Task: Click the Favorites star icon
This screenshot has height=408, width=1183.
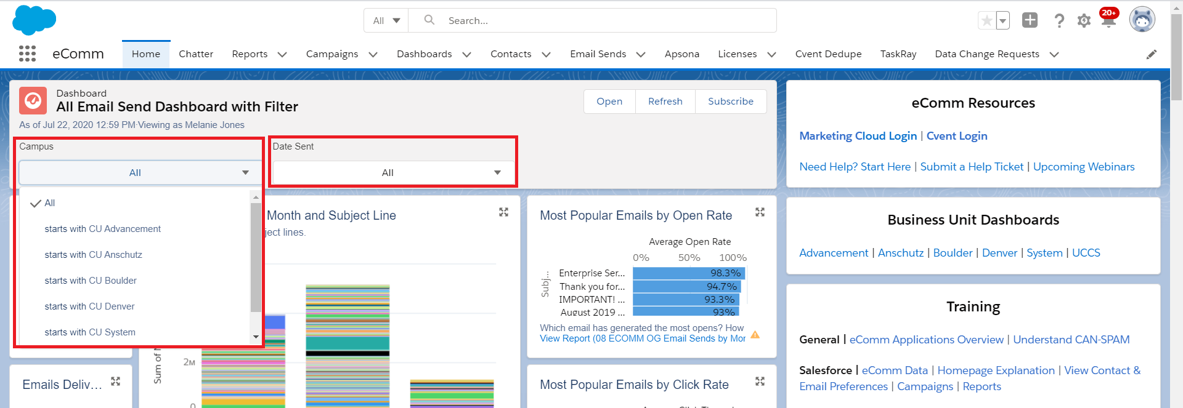Action: click(986, 21)
